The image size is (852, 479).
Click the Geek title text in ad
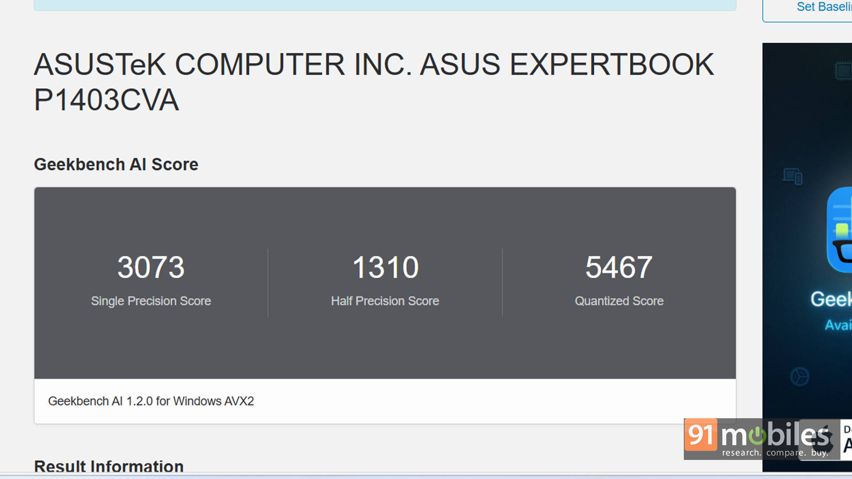pyautogui.click(x=831, y=299)
